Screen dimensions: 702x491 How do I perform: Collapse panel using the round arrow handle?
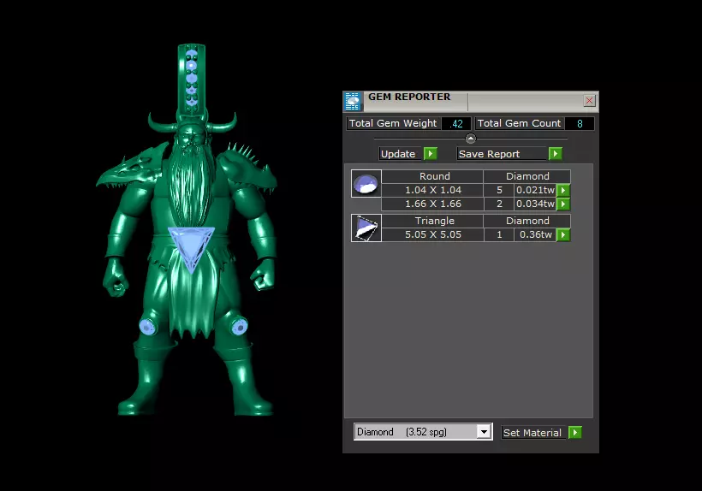click(x=471, y=139)
